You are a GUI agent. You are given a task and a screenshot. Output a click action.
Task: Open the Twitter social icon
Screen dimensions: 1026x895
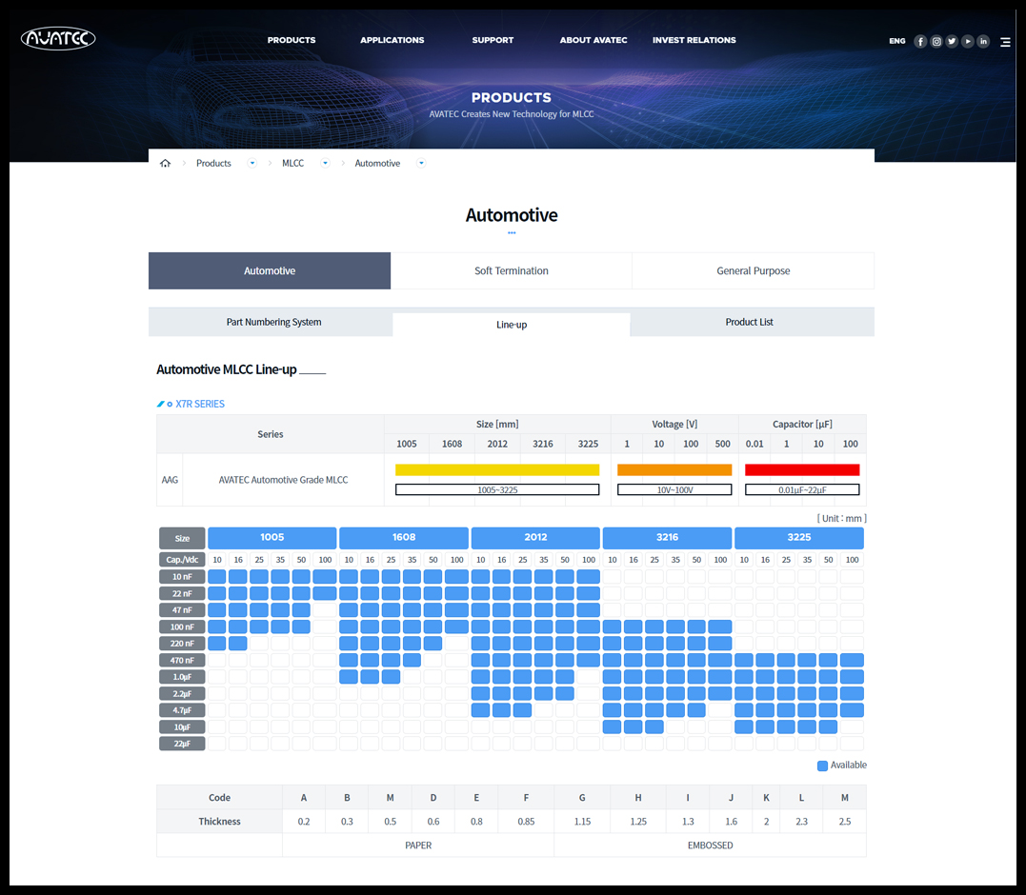(x=952, y=41)
